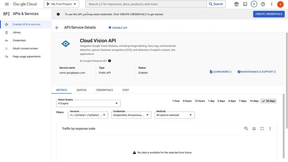Image resolution: width=288 pixels, height=162 pixels.
Task: Select the 6 hours time range
Action: [x=187, y=101]
